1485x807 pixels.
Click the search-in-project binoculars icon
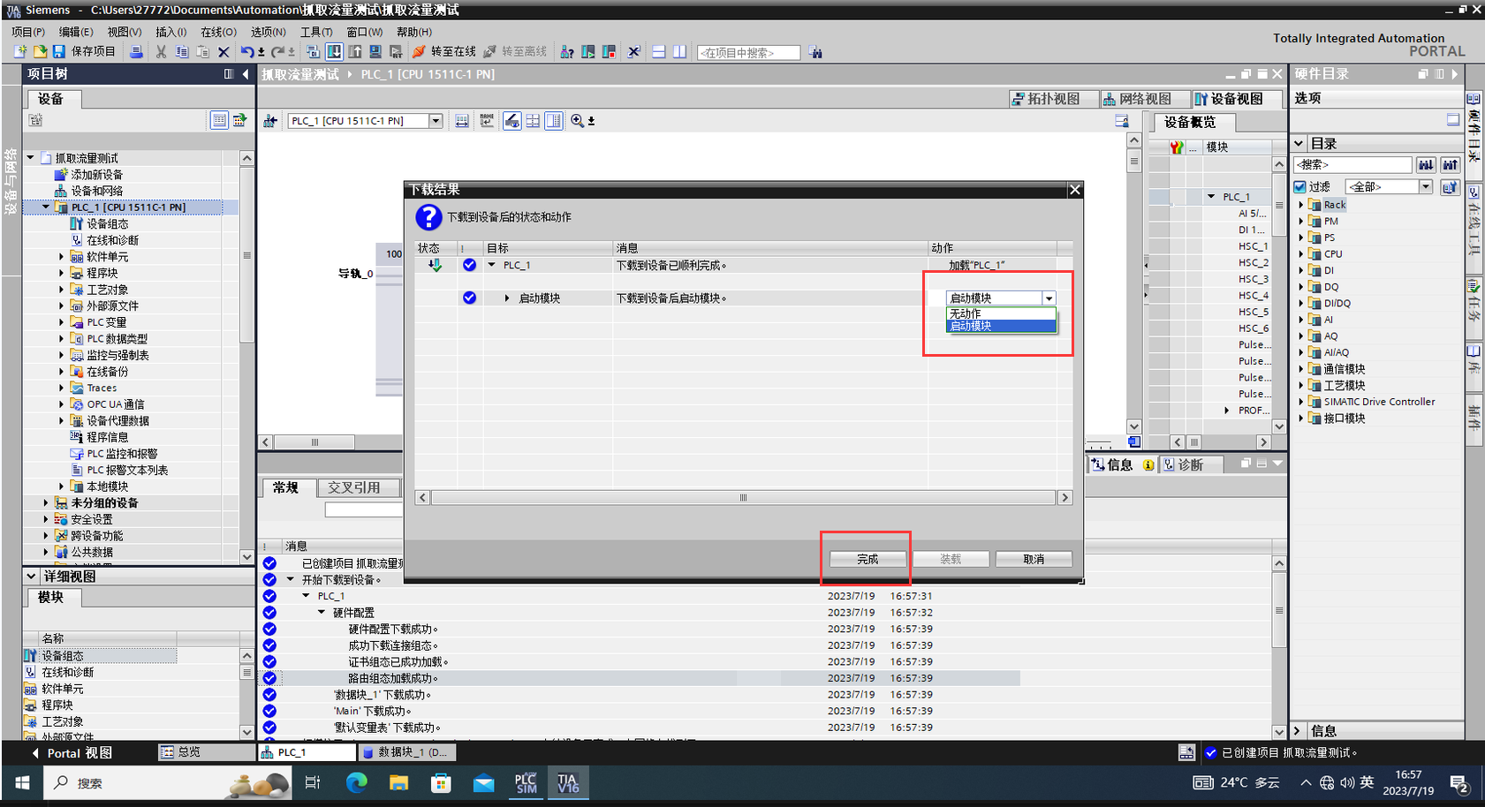click(x=815, y=52)
